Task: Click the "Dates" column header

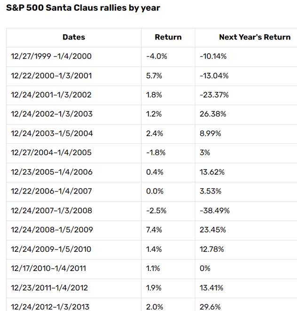Action: (73, 37)
